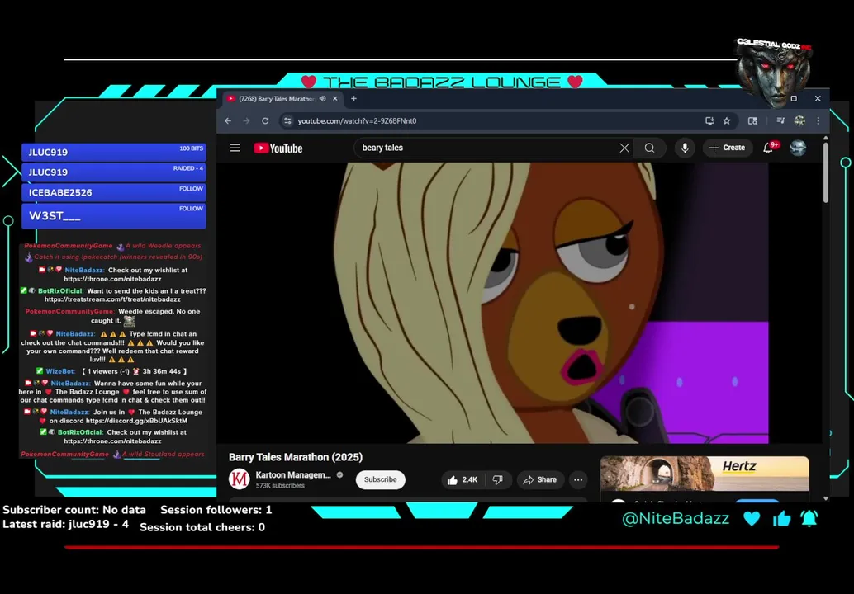Click the browser page vertical scrollbar
The image size is (854, 594).
826,174
